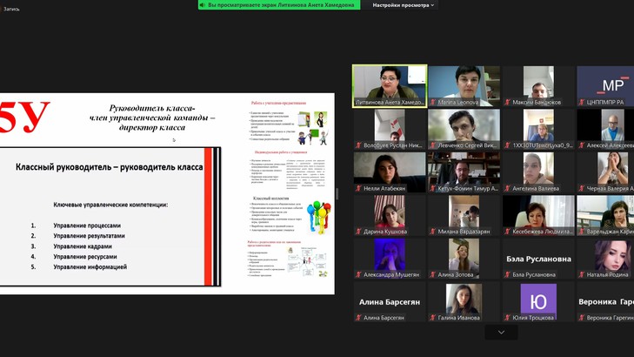Viewport: 634px width, 357px height.
Task: Select Галина Иванова's video tile
Action: 464,301
